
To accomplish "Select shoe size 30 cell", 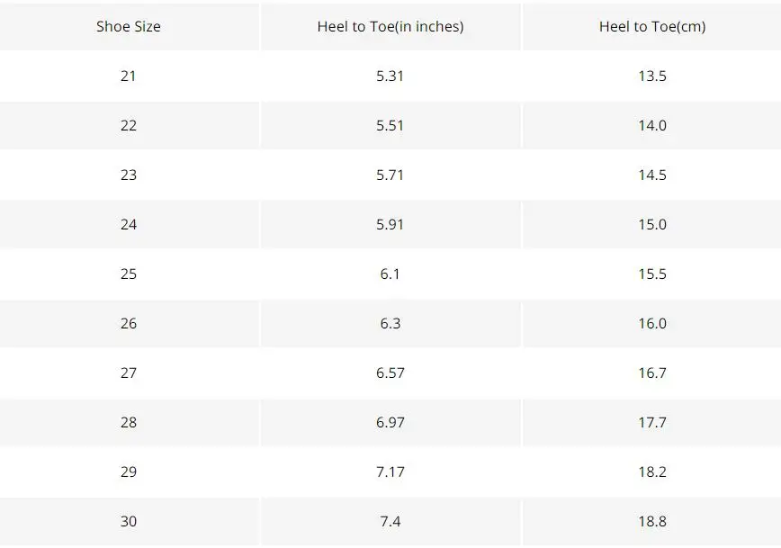I will 129,521.
